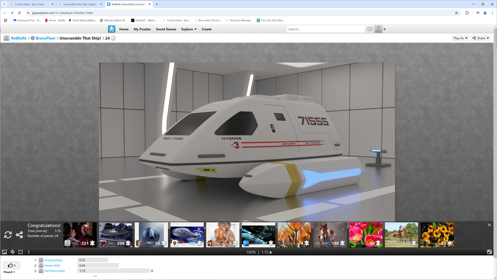Expand the user account dropdown arrow
The width and height of the screenshot is (497, 280).
384,29
